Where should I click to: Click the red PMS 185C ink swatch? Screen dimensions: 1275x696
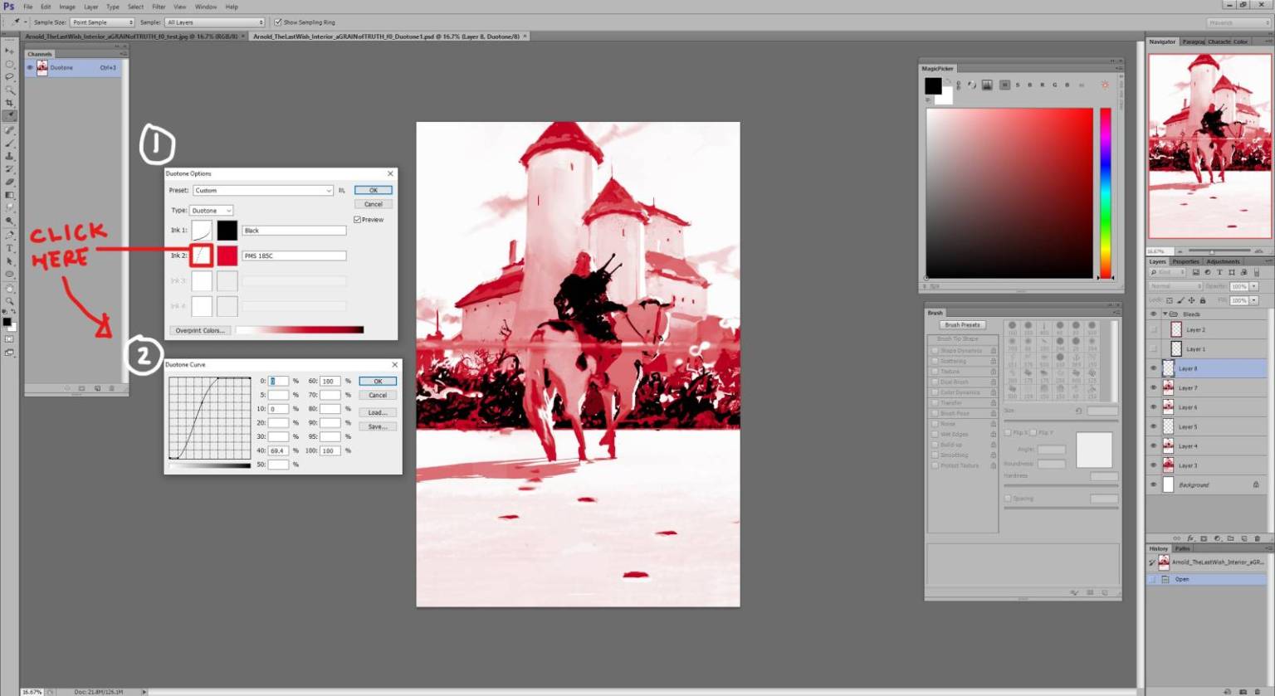(227, 256)
